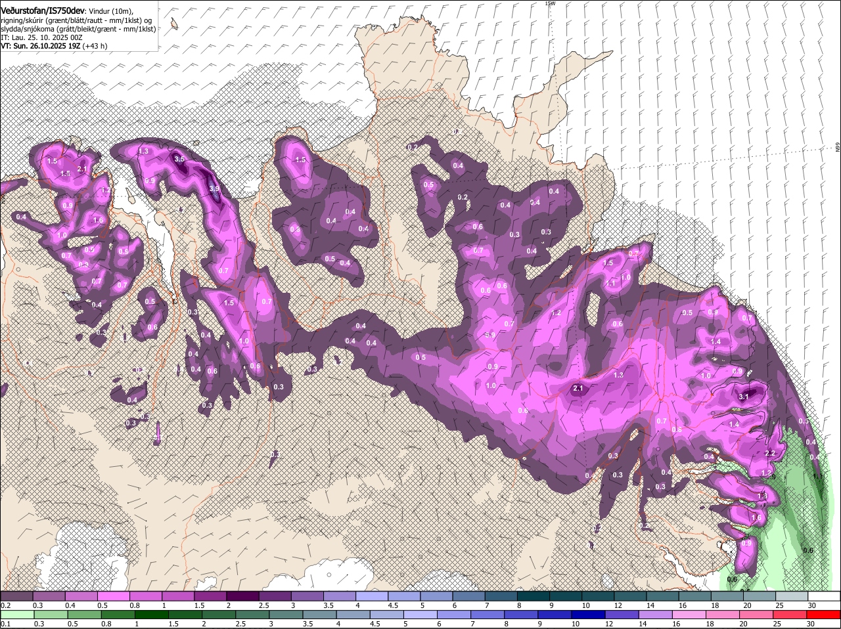Screen dimensions: 841x629
Task: Click the 3.1 snowfall value on the map
Action: 744,397
